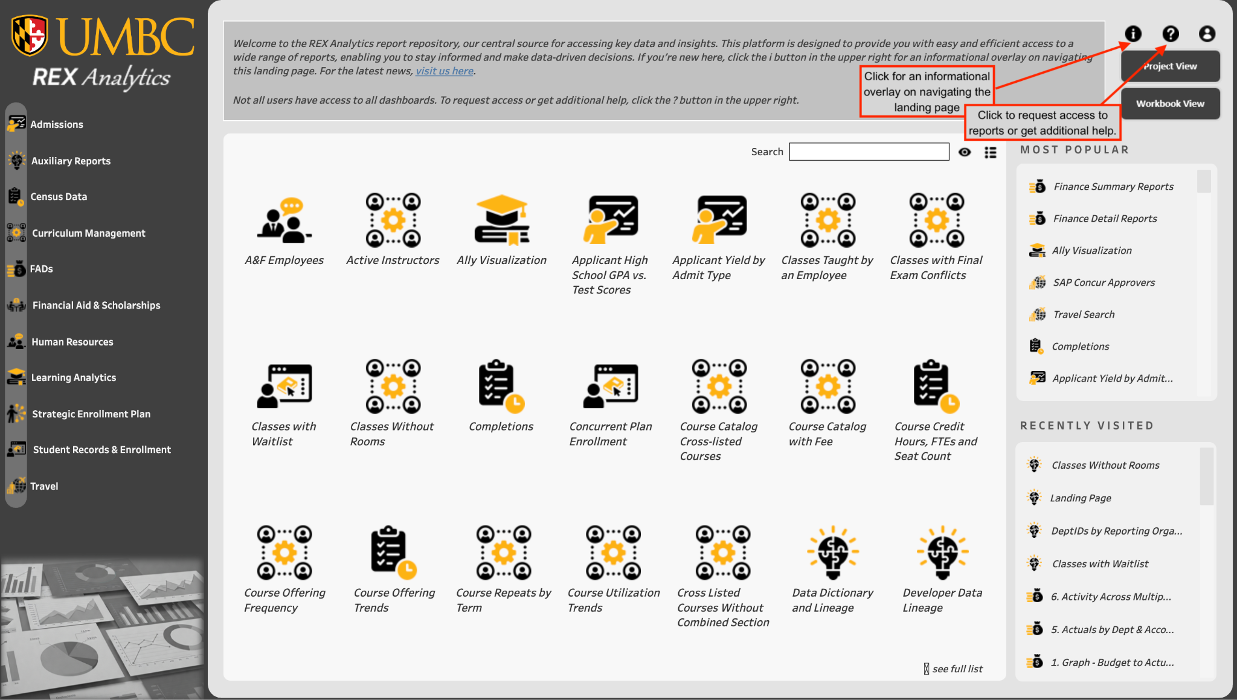The width and height of the screenshot is (1237, 700).
Task: Open Cross Listed Courses Without Combined Section
Action: tap(723, 552)
